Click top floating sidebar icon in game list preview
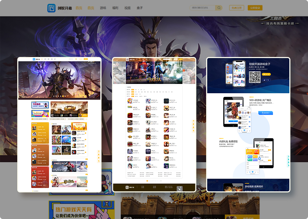This screenshot has width=308, height=219. [193, 121]
